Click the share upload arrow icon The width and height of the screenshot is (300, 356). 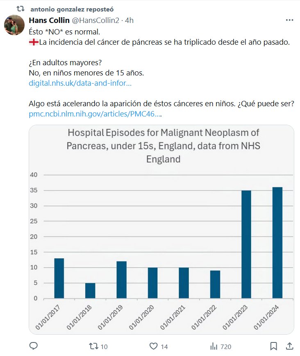289,346
